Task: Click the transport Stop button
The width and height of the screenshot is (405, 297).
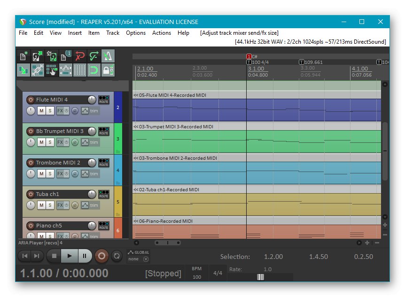Action: pos(54,256)
